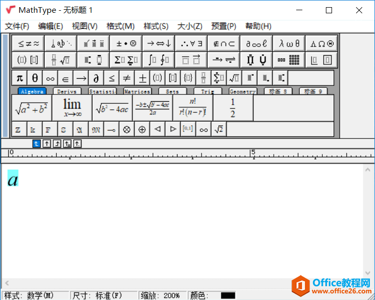The image size is (375, 300).
Task: Open the 样式(S) menu
Action: (156, 26)
